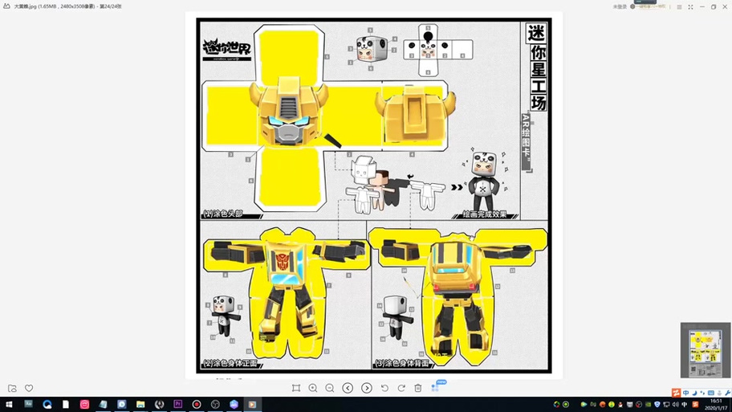
Task: Delete the current image with trash icon
Action: [418, 388]
